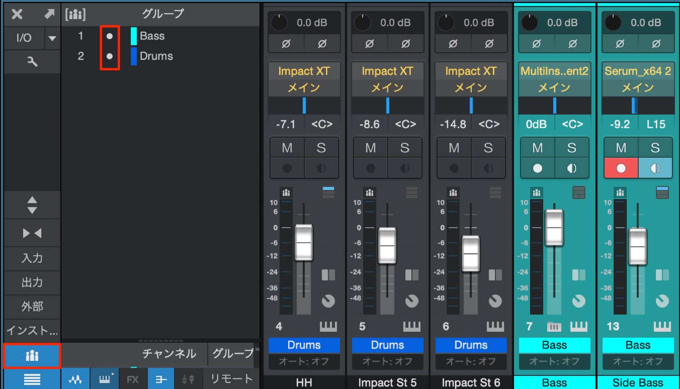Screen dimensions: 680x389
Task: Click the 入力 button in sidebar
Action: pos(32,258)
